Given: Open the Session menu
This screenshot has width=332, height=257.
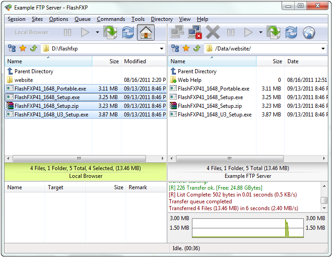Looking at the screenshot, I should [x=16, y=19].
